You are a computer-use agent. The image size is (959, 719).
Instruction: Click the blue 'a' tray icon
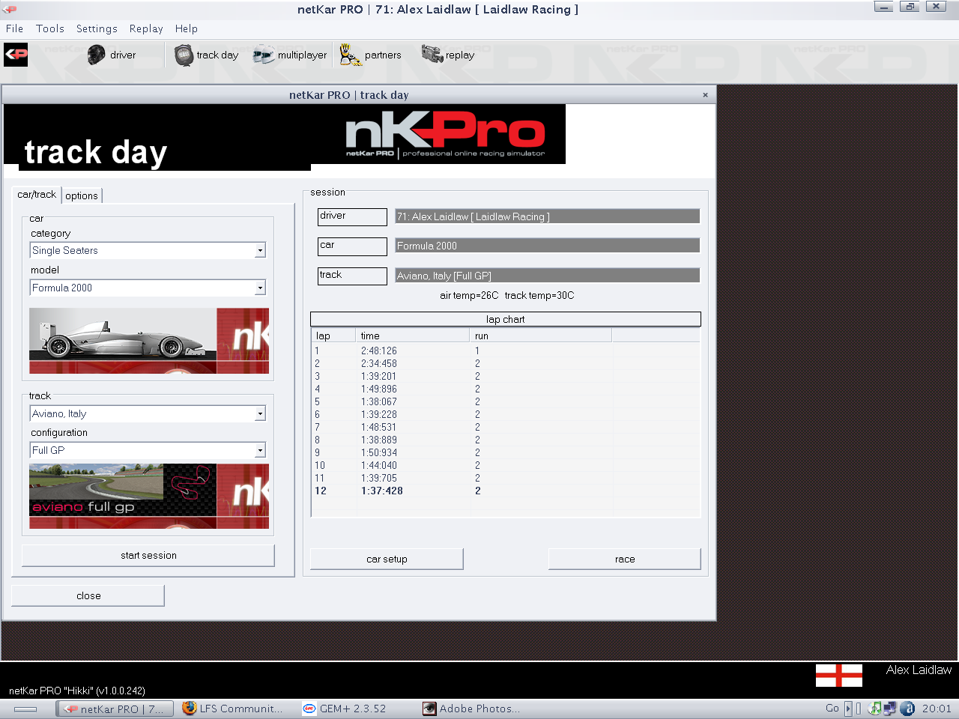907,709
